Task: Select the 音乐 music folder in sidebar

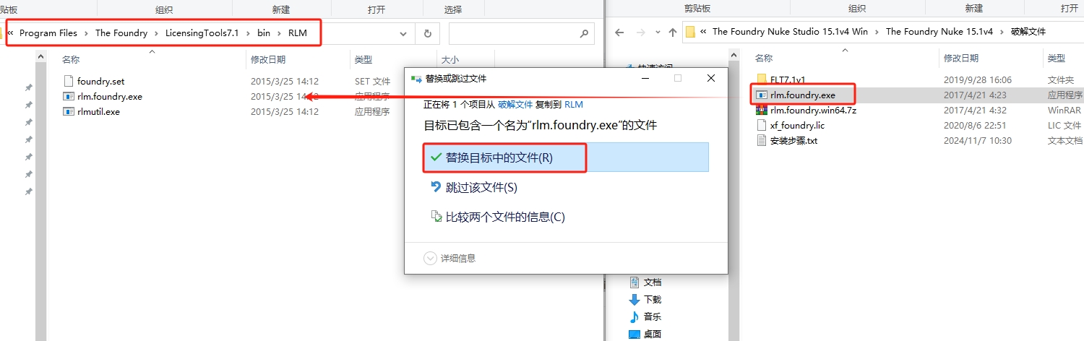Action: click(652, 316)
